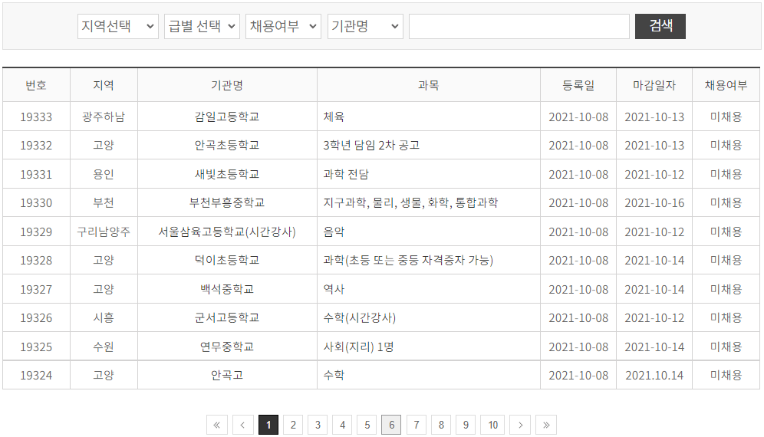Select page 6 in pagination
Screen dimensions: 764x437
(x=391, y=425)
